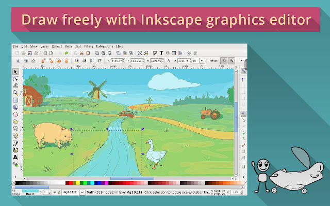Open Fill and Stroke dialog icon
This screenshot has height=206, width=330.
155,53
